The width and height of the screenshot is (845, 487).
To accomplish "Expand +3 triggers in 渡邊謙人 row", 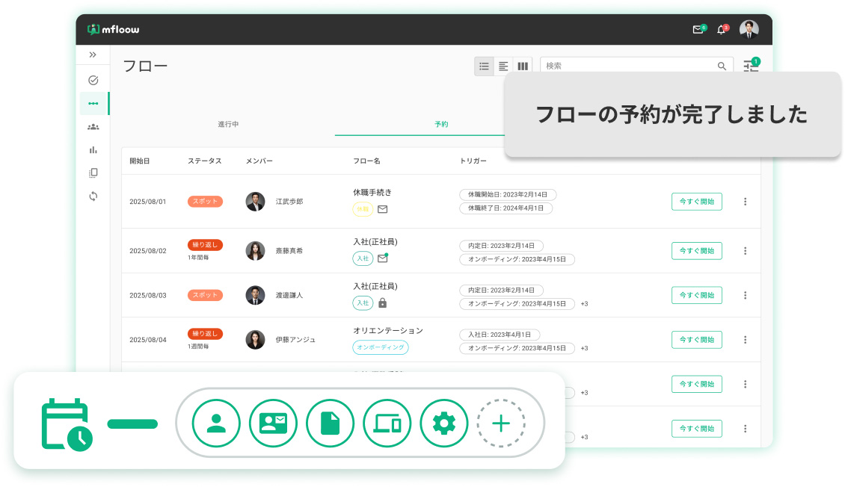I will pos(584,304).
